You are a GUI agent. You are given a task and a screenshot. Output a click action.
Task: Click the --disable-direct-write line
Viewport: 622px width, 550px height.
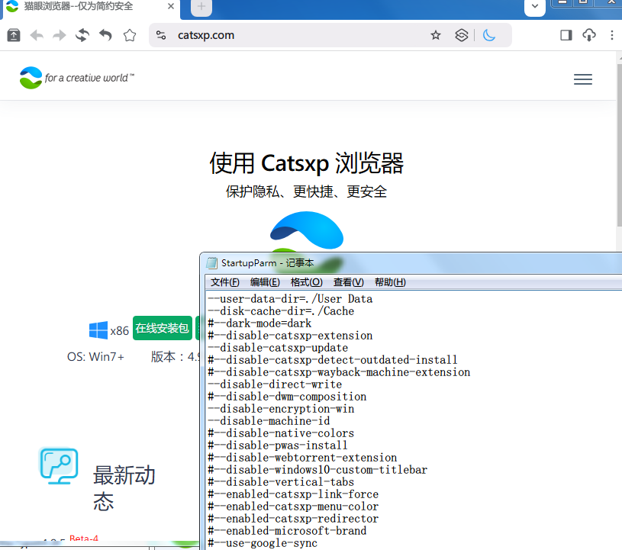point(275,384)
